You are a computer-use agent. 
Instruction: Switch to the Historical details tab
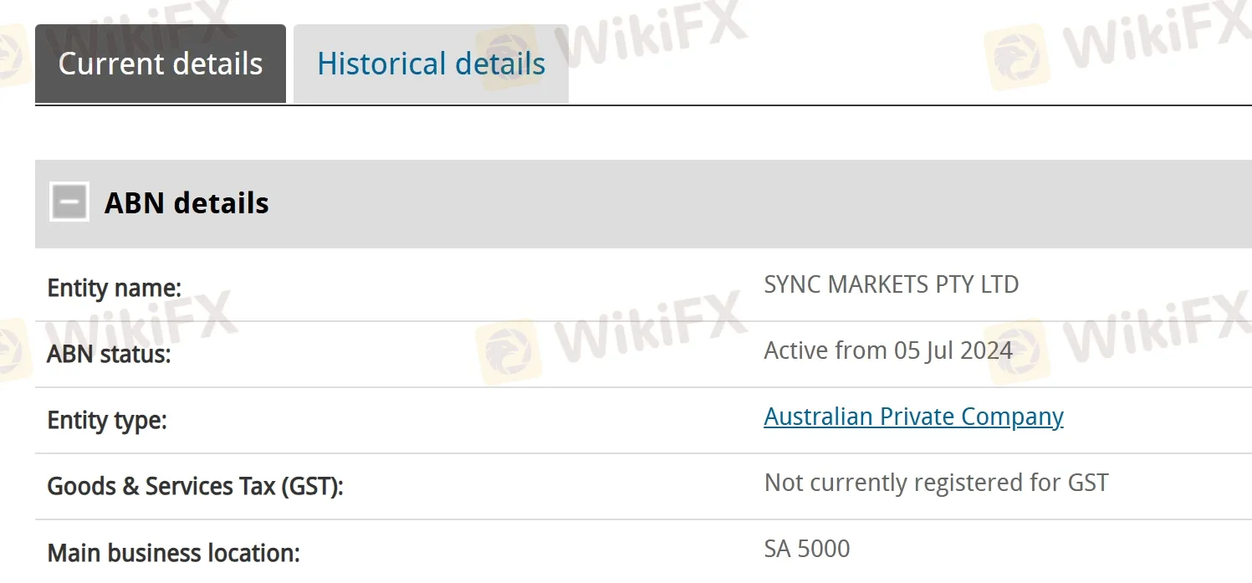point(431,64)
